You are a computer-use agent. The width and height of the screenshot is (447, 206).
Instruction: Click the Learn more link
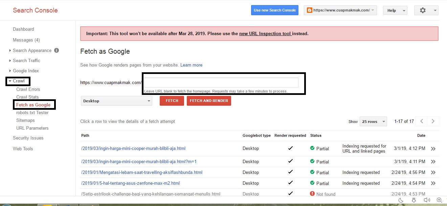click(192, 65)
